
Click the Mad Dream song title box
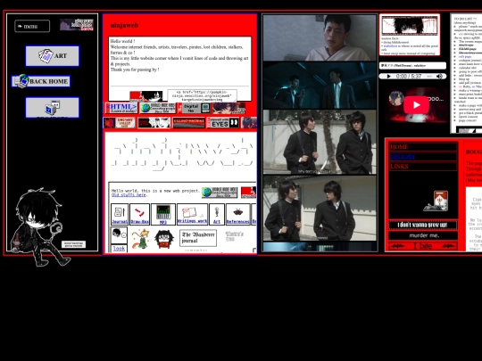tap(412, 65)
